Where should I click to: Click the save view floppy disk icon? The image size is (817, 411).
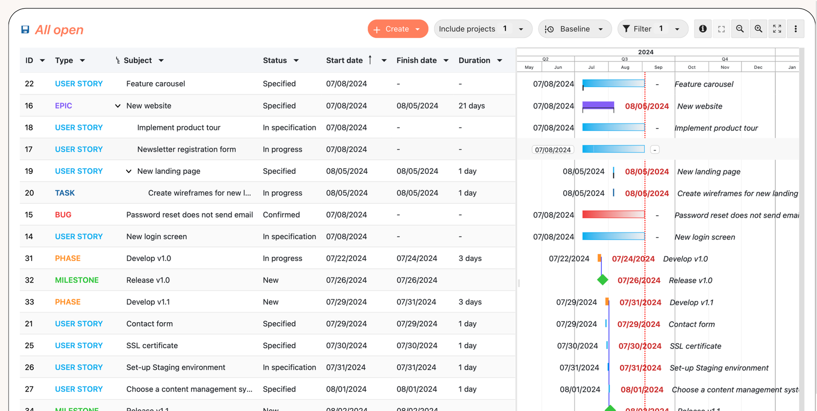[25, 30]
